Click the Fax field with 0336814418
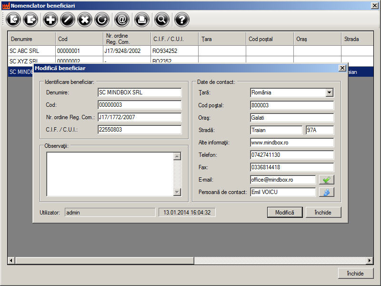Screen dimensions: 381x286 [292, 167]
